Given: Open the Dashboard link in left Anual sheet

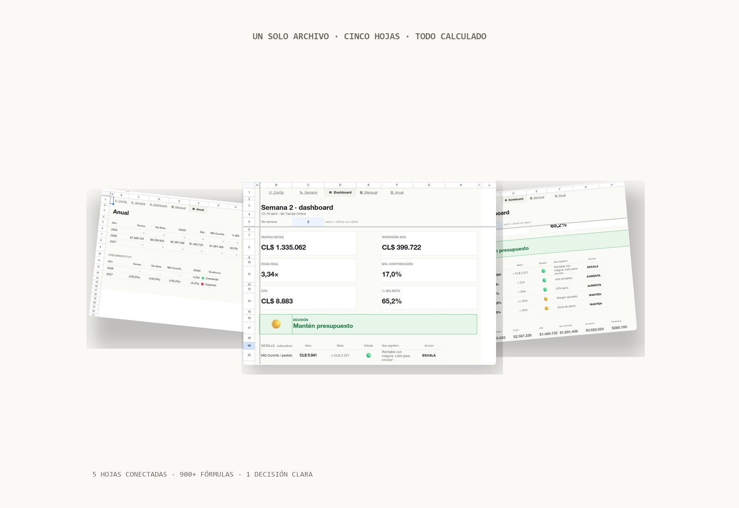Looking at the screenshot, I should pos(158,205).
